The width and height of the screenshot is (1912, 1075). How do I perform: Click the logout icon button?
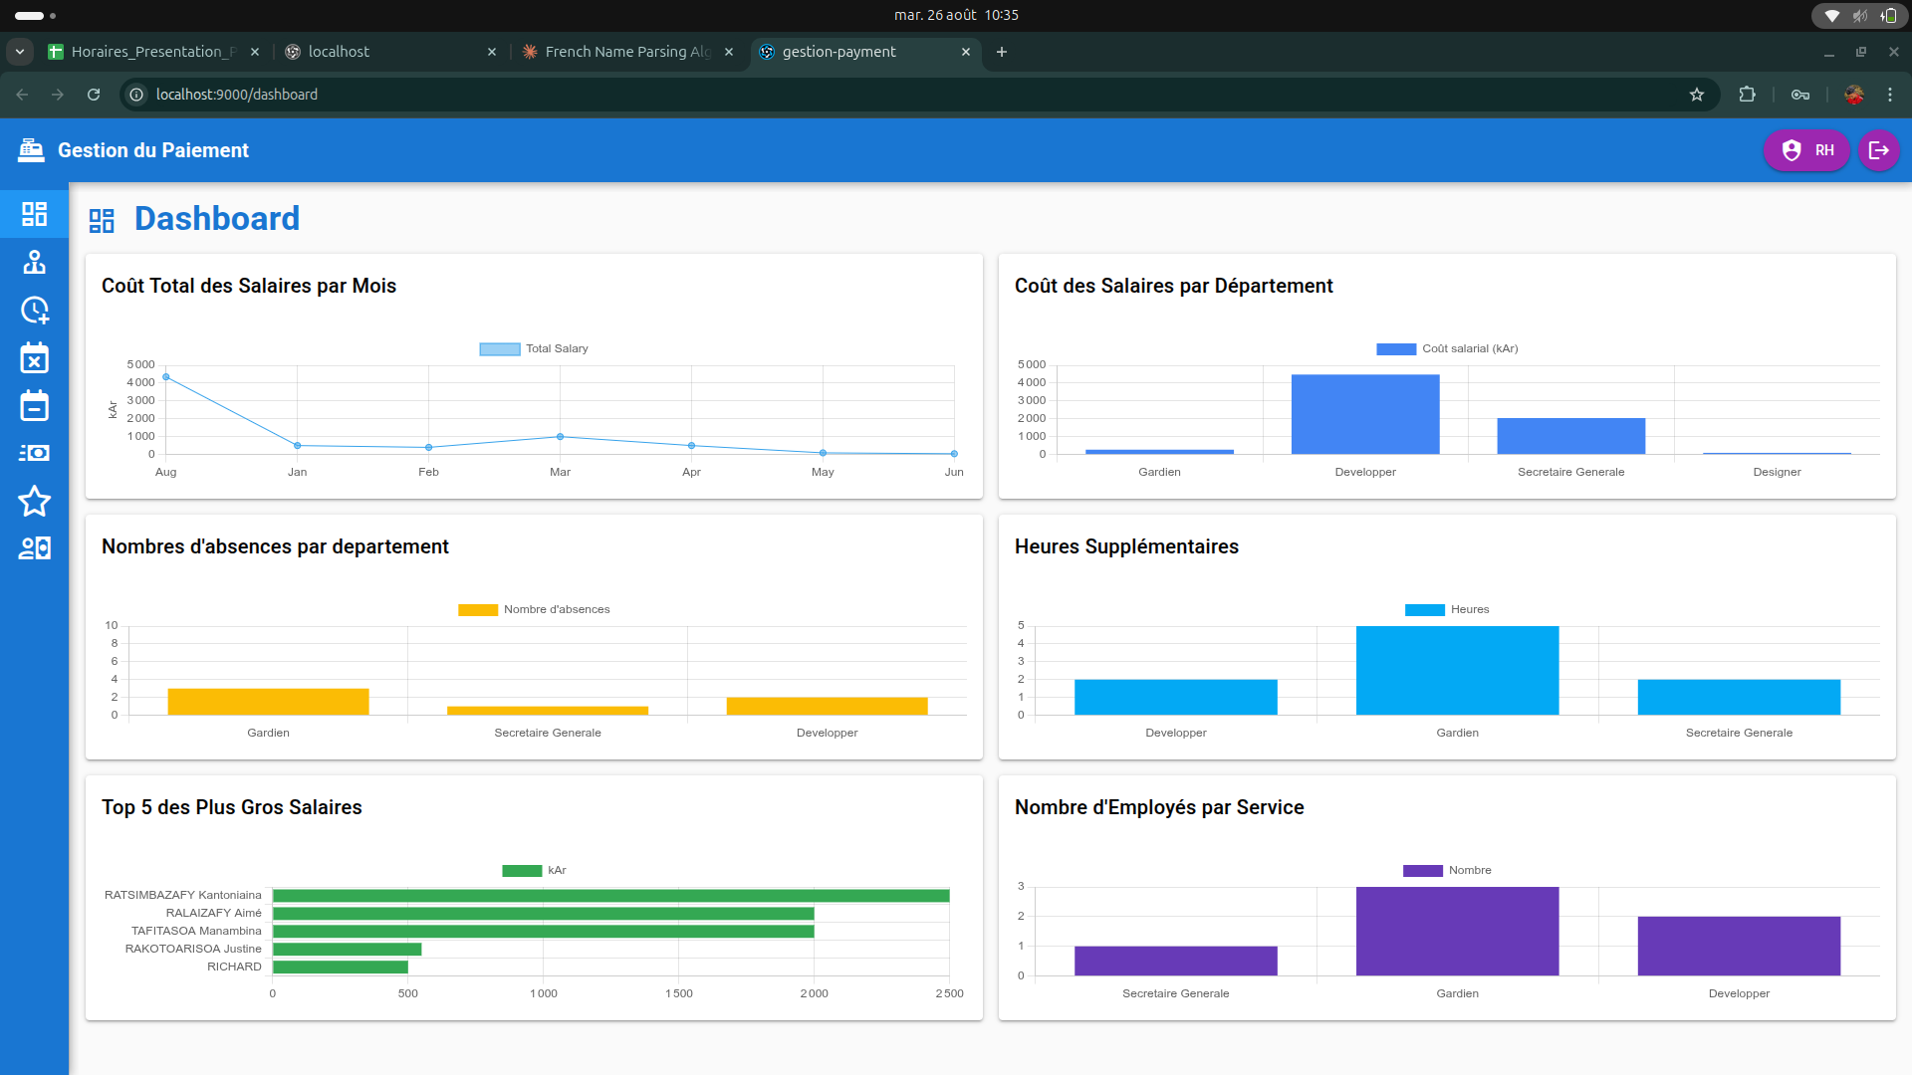click(x=1878, y=150)
